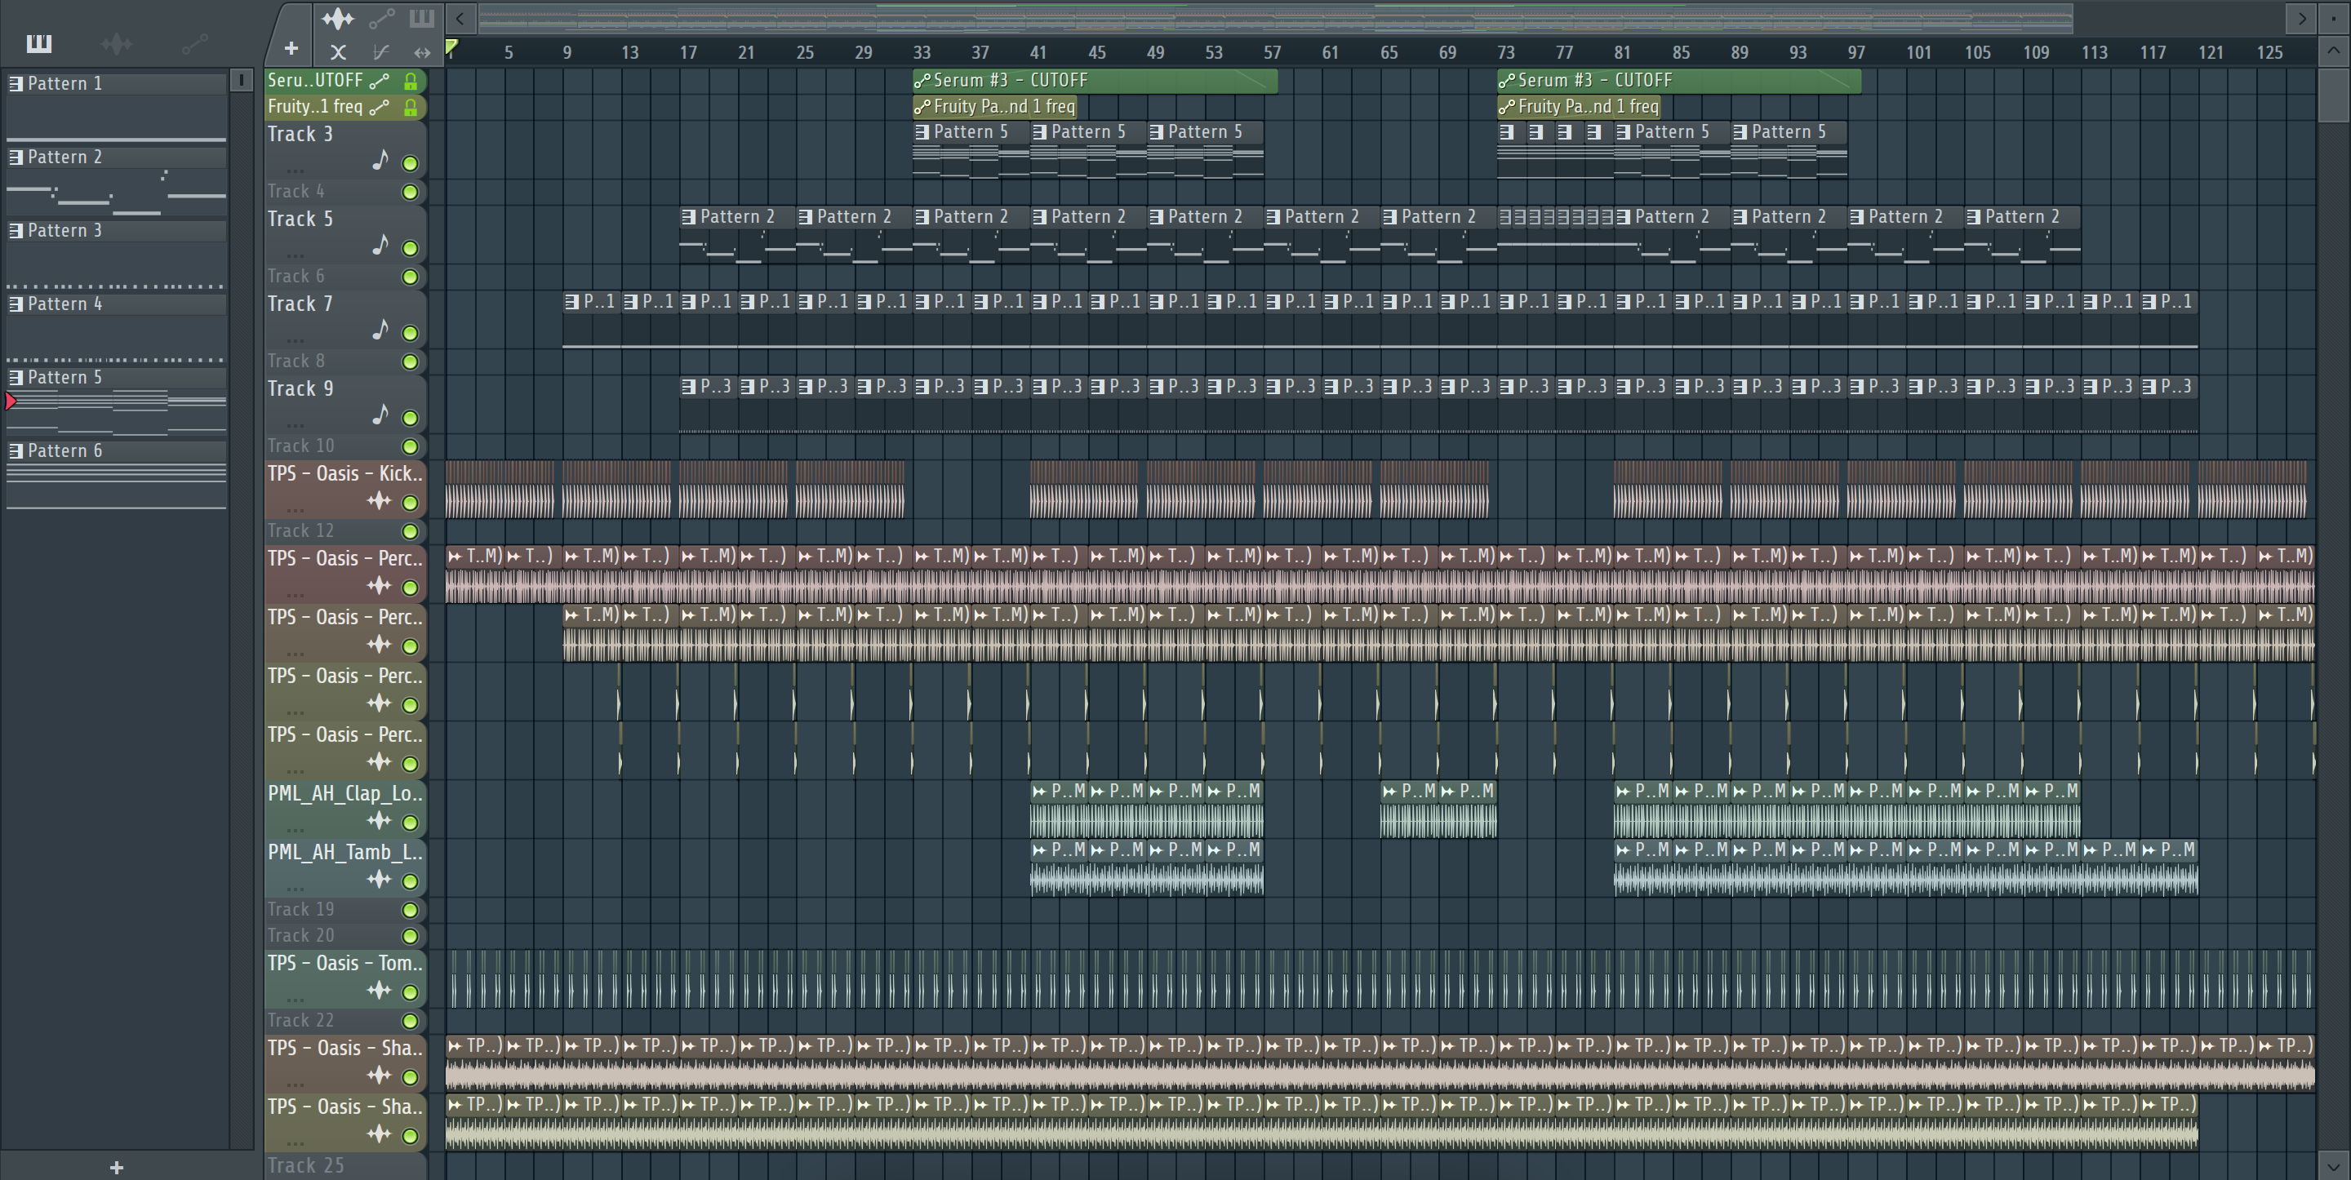Viewport: 2351px width, 1180px height.
Task: Click the note icon on Track 5
Action: (x=380, y=245)
